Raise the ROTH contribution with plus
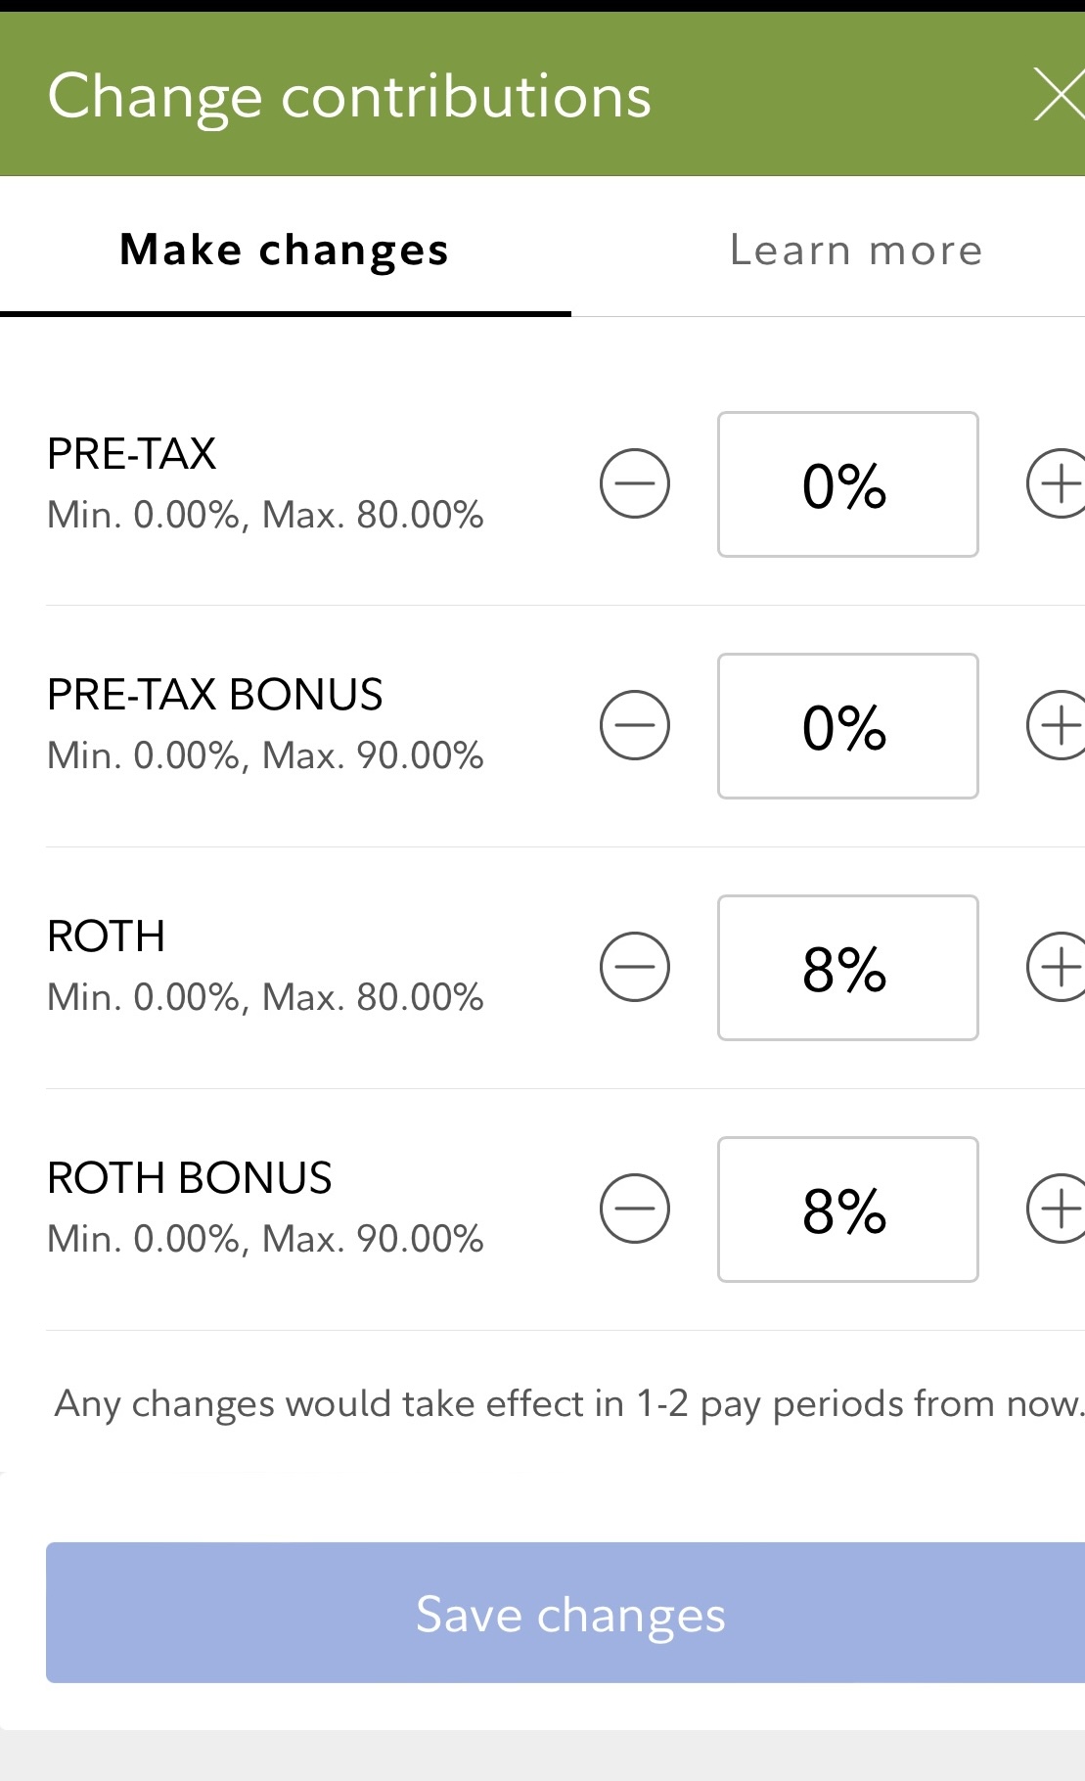 1059,967
